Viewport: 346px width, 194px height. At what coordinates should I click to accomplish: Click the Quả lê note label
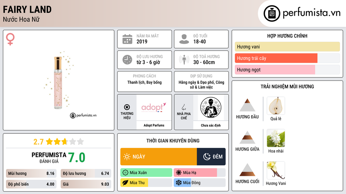[276, 119]
